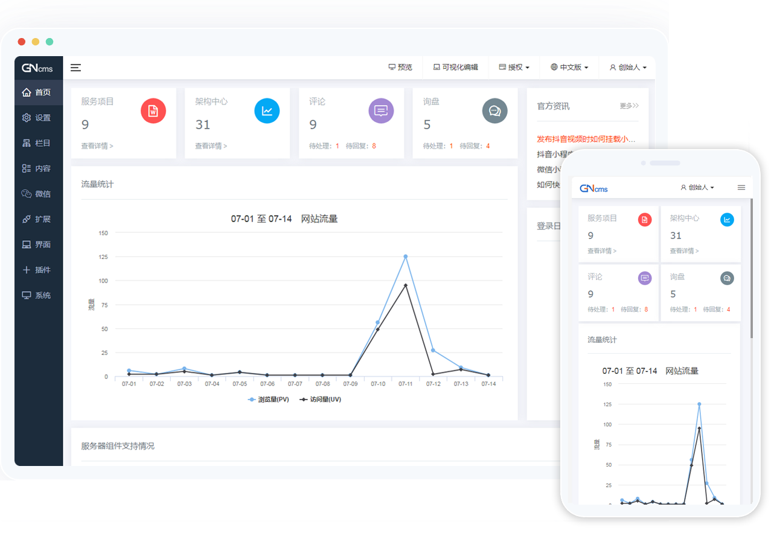Click the mobile 服务项目 red icon
774x536 pixels.
pos(644,220)
